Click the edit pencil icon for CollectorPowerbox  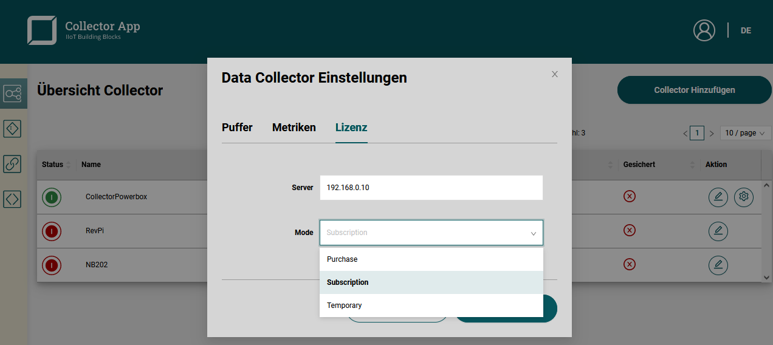[x=718, y=197]
